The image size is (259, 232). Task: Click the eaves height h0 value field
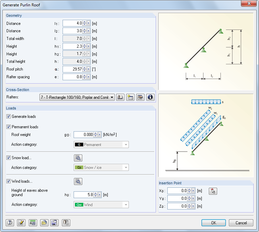pyautogui.click(x=84, y=195)
